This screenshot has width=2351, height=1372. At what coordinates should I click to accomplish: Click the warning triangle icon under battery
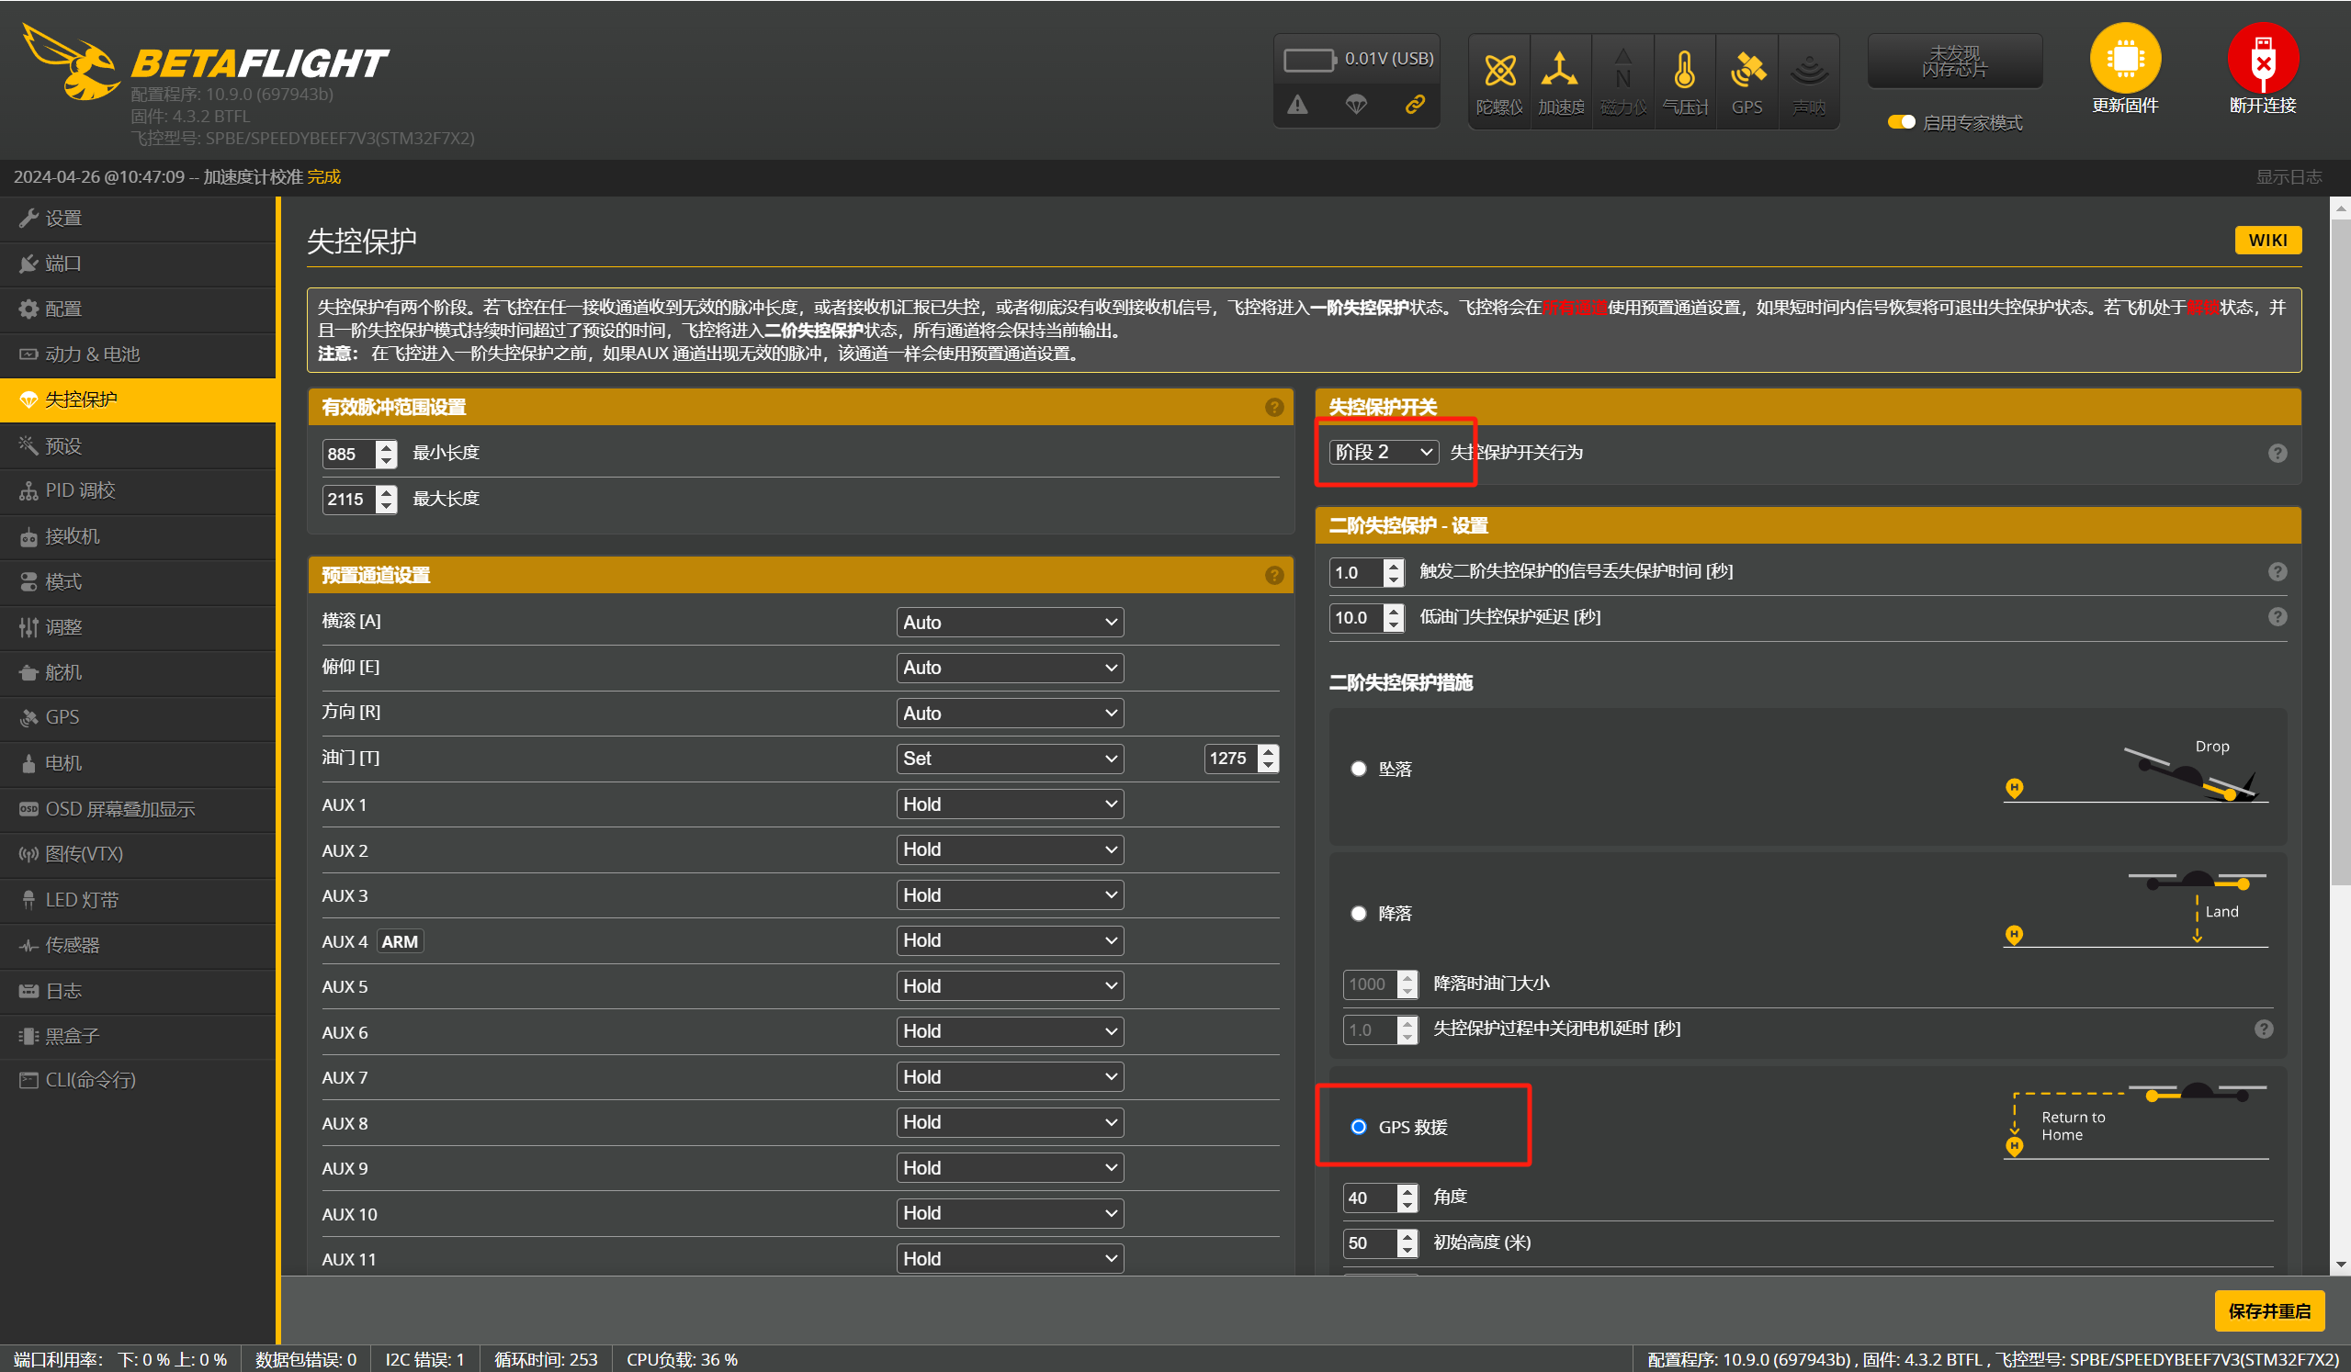(1298, 105)
